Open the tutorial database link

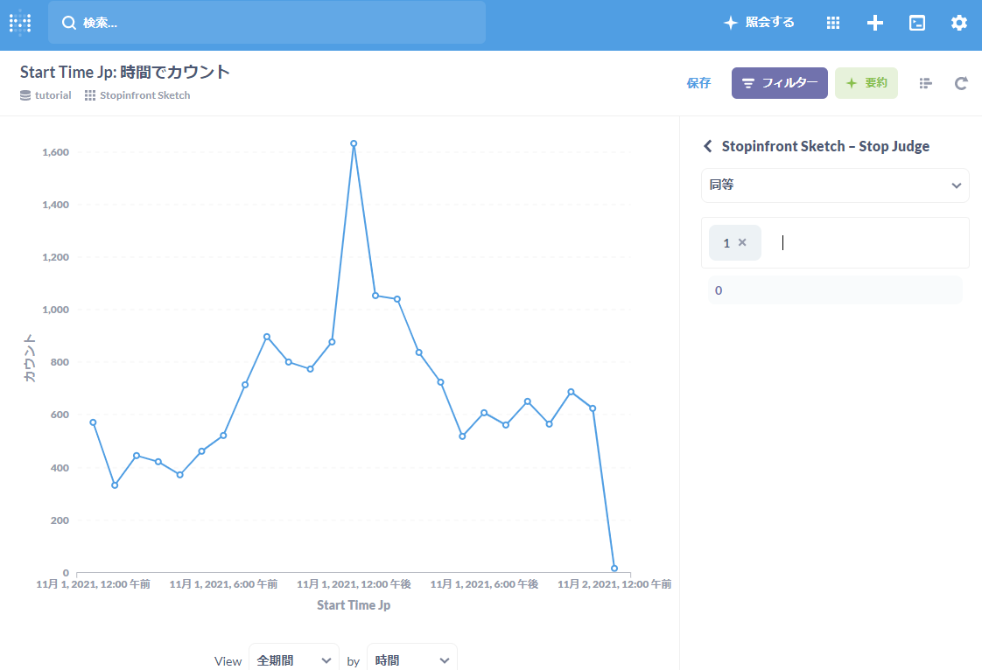[53, 95]
